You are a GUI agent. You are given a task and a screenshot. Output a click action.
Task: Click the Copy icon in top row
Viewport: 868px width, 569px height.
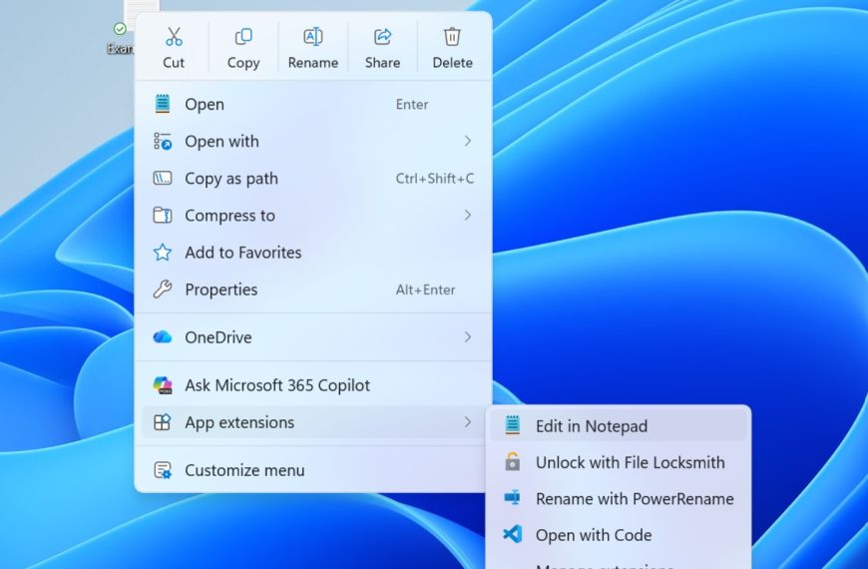[243, 37]
